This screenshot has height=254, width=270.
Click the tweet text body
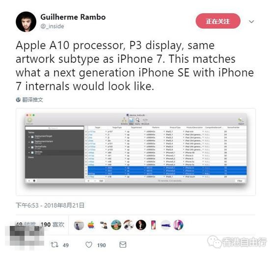pos(135,66)
